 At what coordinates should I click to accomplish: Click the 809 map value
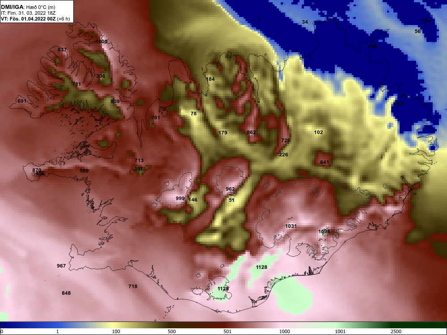115,101
